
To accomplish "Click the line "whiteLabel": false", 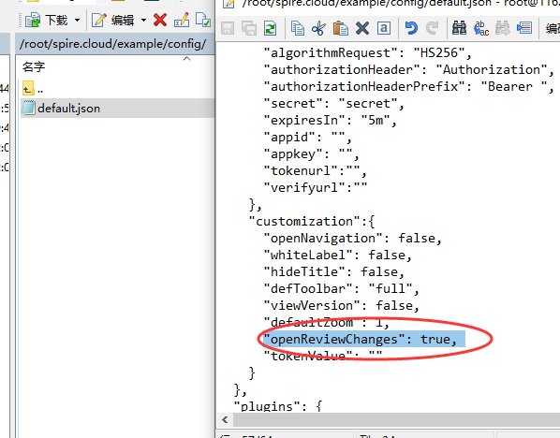I will pyautogui.click(x=337, y=255).
